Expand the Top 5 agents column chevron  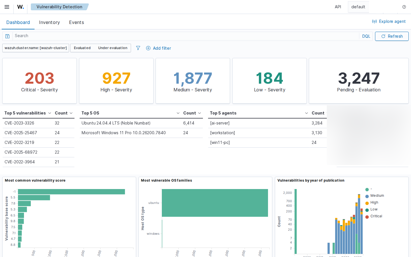coord(307,113)
